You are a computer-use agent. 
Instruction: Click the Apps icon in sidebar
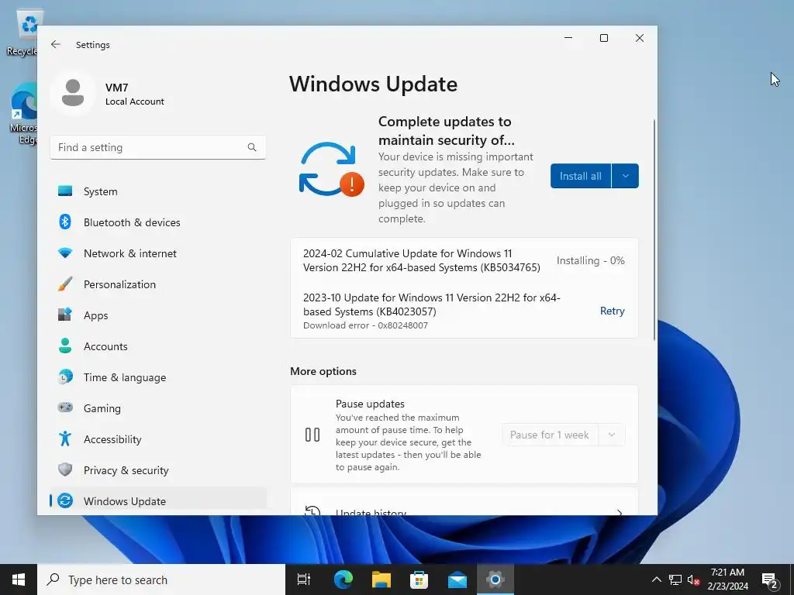[x=65, y=315]
